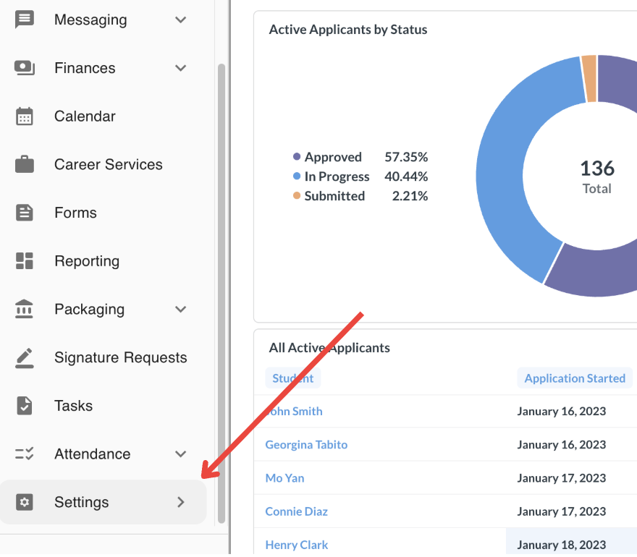The height and width of the screenshot is (557, 637).
Task: Open Reporting in the sidebar
Action: click(x=87, y=261)
